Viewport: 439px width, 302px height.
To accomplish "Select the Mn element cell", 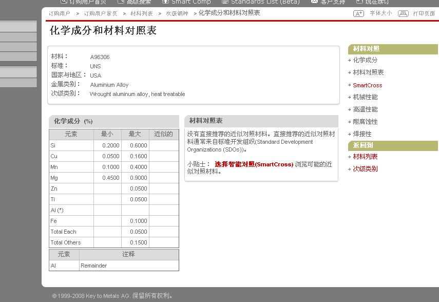I will [71, 167].
